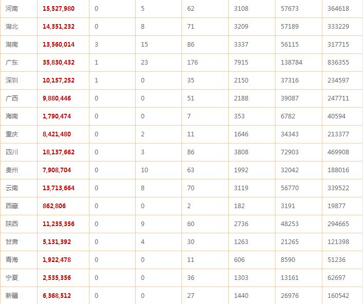Click the 宁夏 province name cell
This screenshot has width=363, height=304.
[12, 278]
